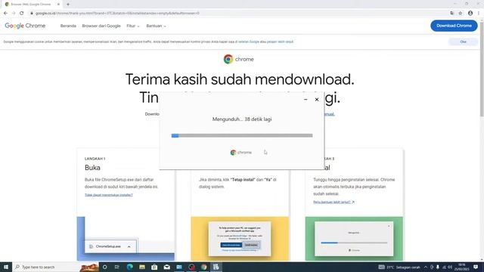
Task: Launch Microsoft Edge from the taskbar
Action: tap(129, 267)
